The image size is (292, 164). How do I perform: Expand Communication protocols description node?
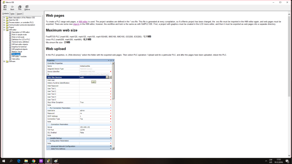pos(4,25)
